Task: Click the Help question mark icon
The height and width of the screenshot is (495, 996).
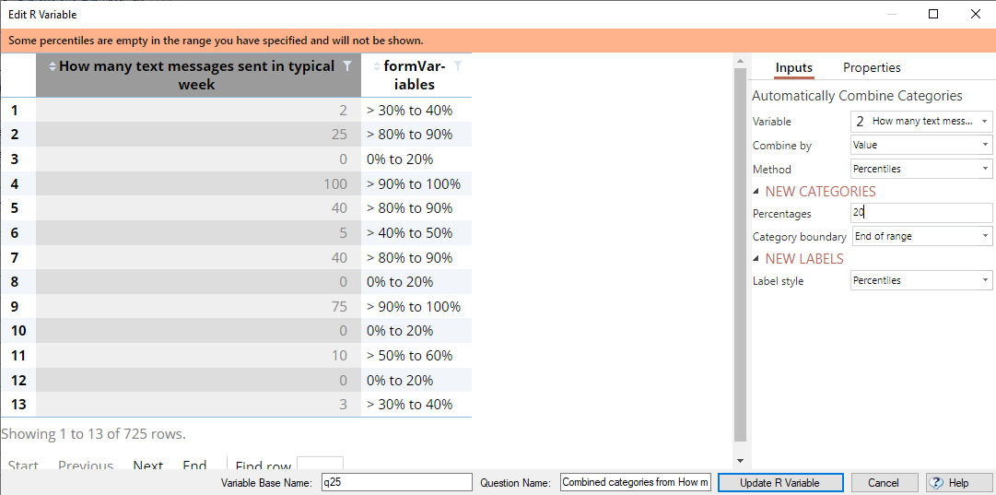Action: [x=938, y=483]
